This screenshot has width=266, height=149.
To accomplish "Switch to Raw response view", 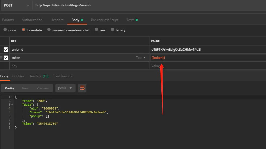I will [25, 88].
